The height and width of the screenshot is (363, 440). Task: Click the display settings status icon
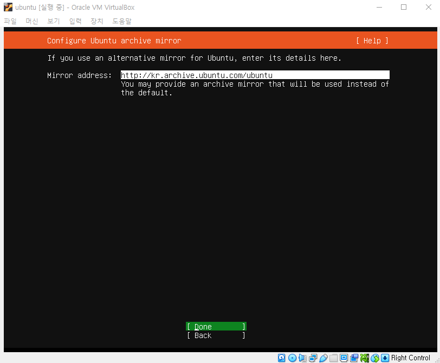(344, 358)
